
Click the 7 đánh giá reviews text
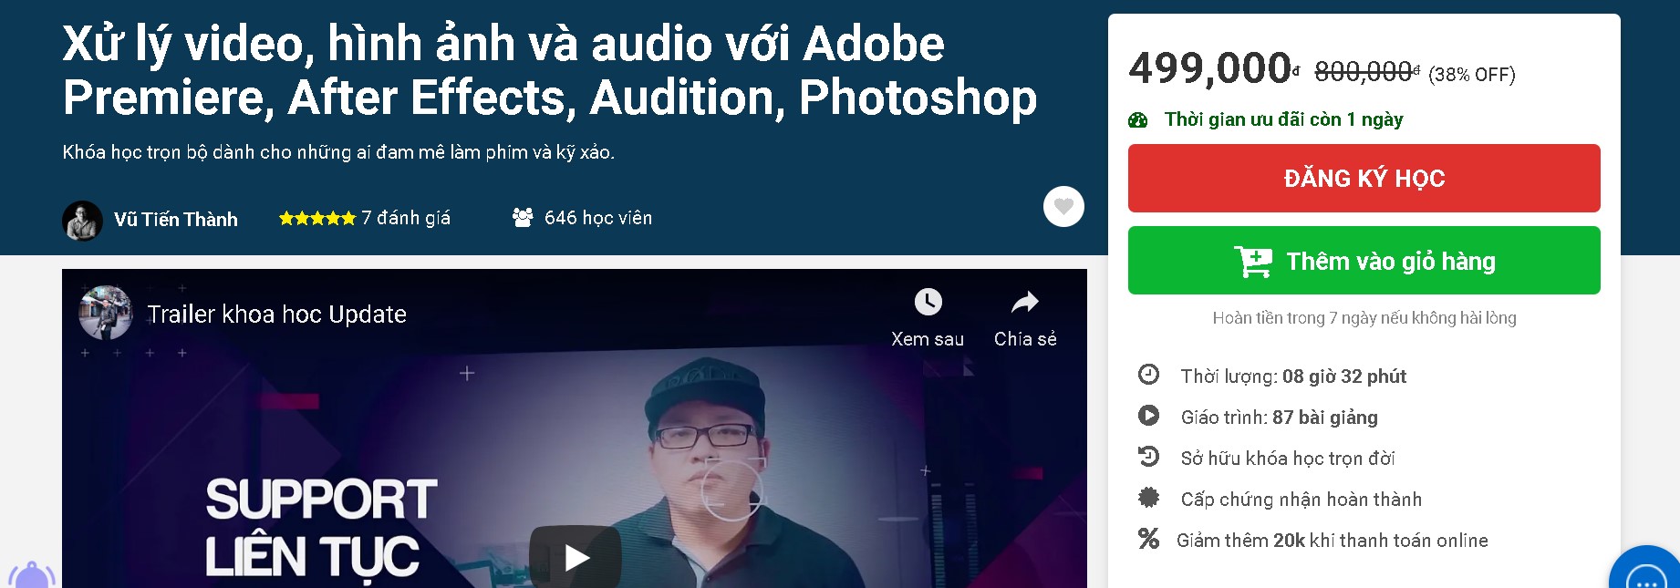tap(406, 218)
